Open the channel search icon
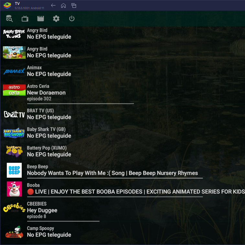Viewport: 245px width, 245px height. coord(9,18)
